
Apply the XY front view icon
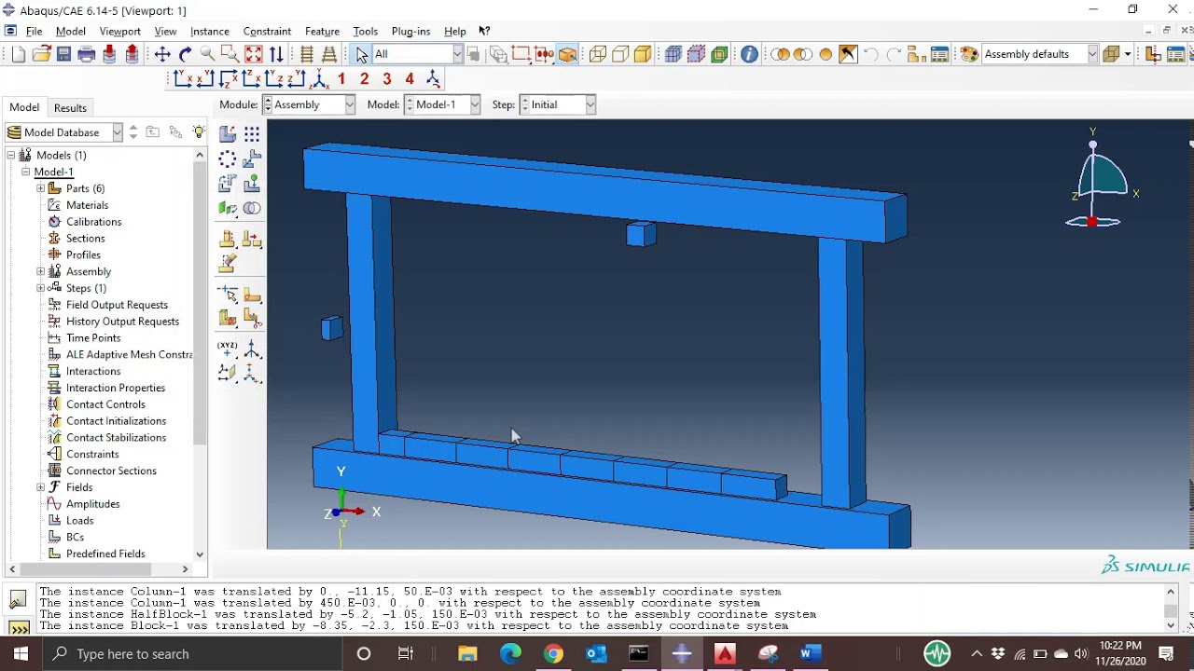coord(183,79)
